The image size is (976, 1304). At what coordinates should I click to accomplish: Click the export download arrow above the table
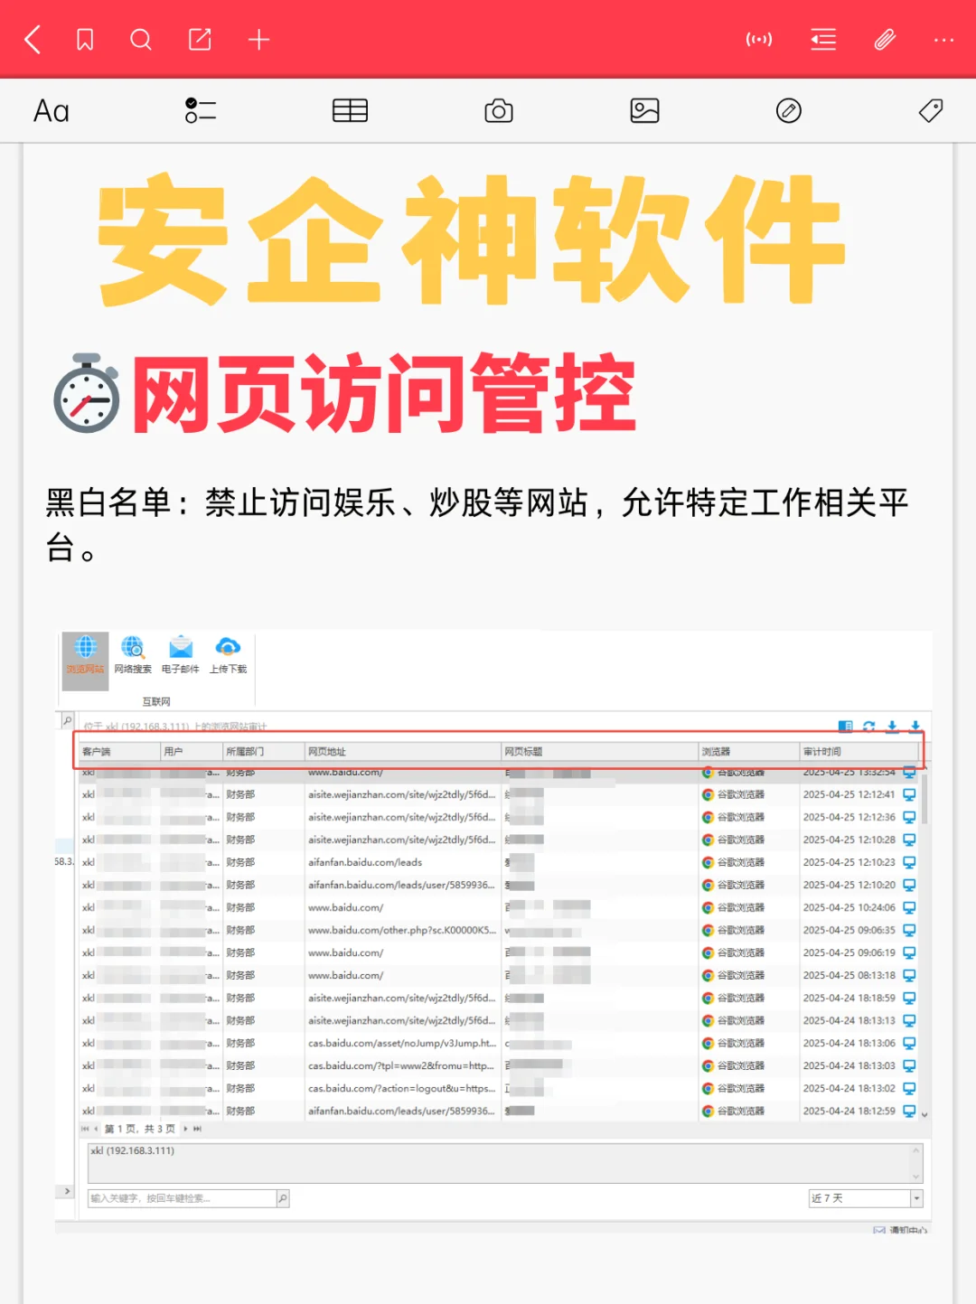tap(892, 727)
